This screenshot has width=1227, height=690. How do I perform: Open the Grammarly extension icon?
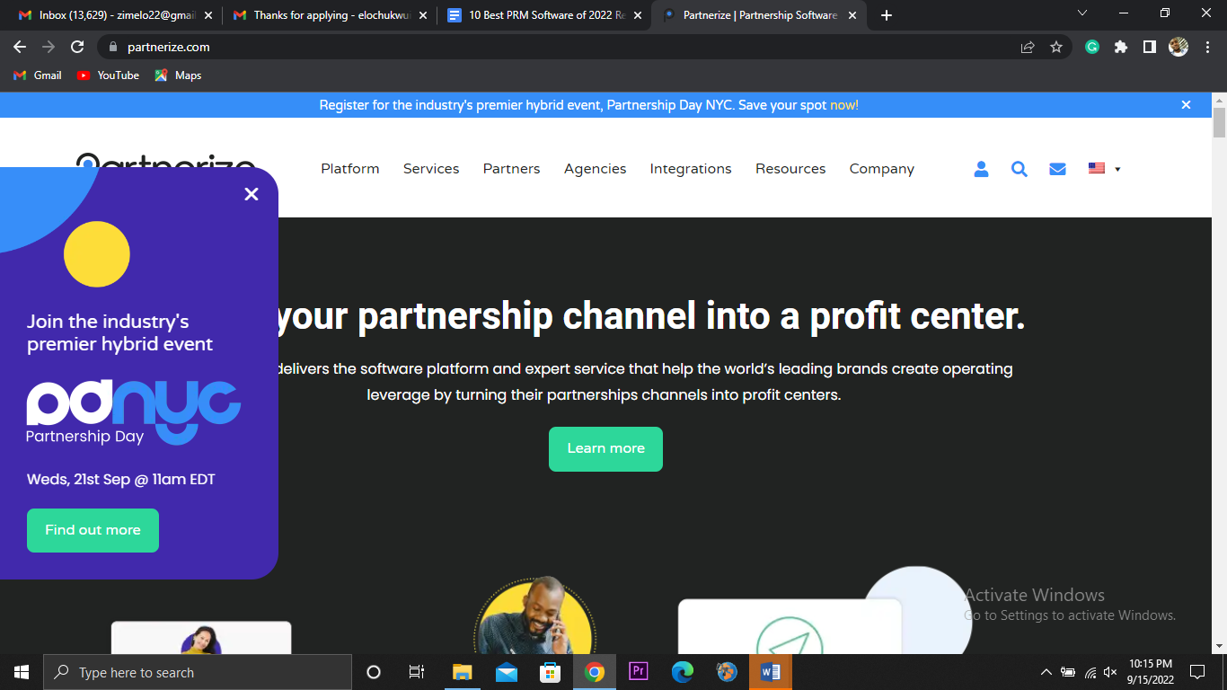click(x=1092, y=47)
